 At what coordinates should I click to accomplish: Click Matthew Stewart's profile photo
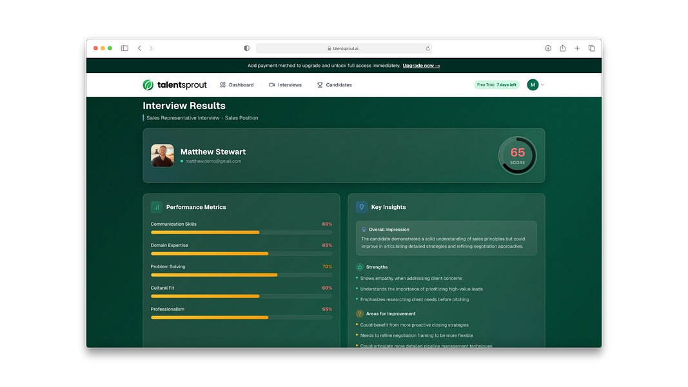(162, 155)
